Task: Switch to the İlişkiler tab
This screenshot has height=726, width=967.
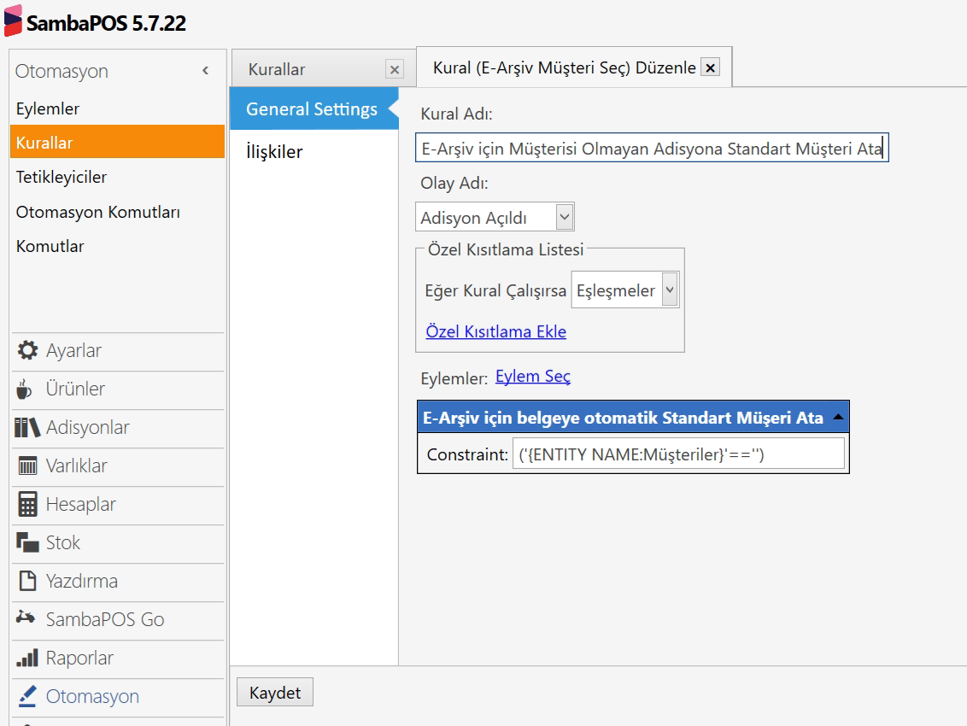Action: 274,152
